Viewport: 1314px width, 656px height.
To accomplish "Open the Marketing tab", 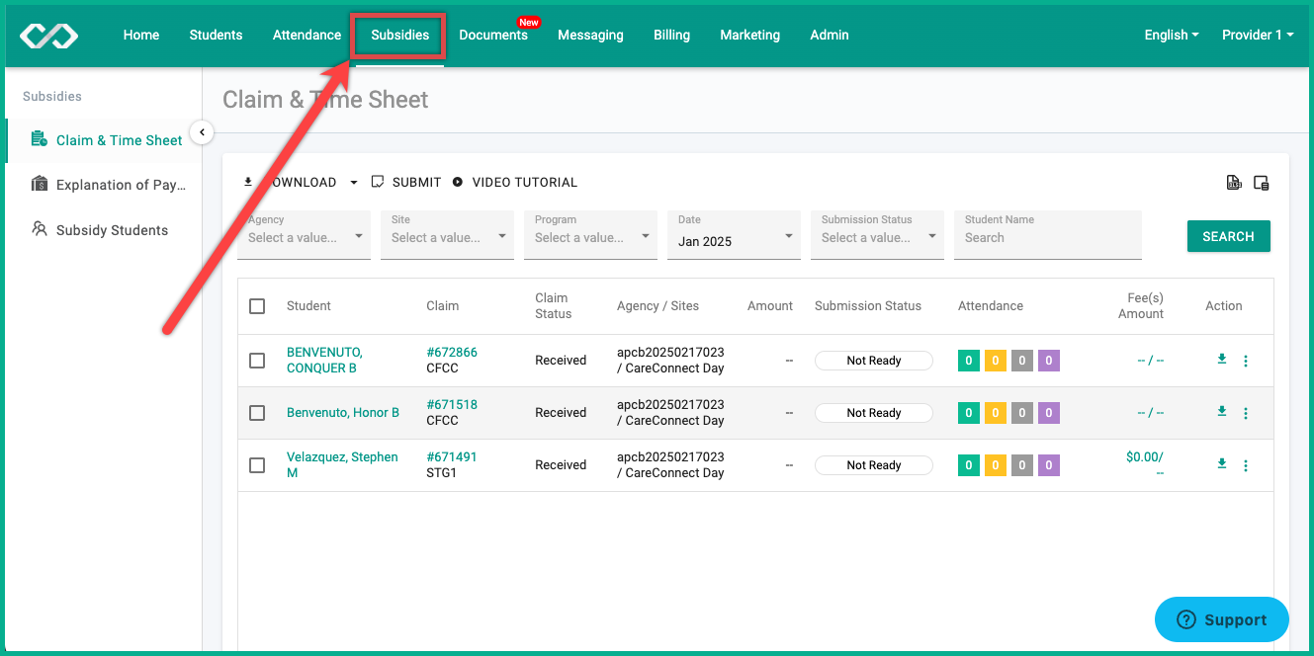I will tap(749, 35).
